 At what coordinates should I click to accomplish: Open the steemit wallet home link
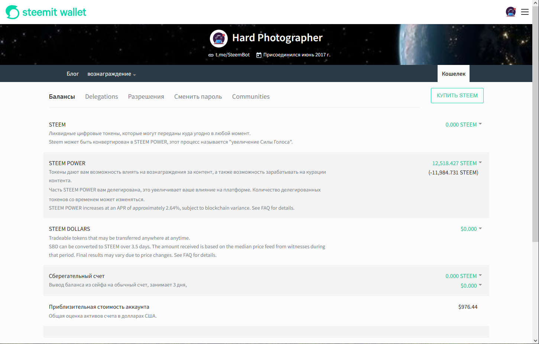[x=46, y=12]
